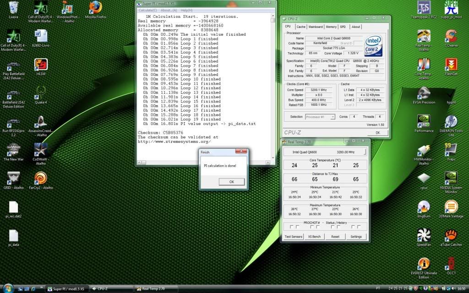The width and height of the screenshot is (469, 293).
Task: Open the Calculate(C) menu in Super PI
Action: (x=147, y=10)
